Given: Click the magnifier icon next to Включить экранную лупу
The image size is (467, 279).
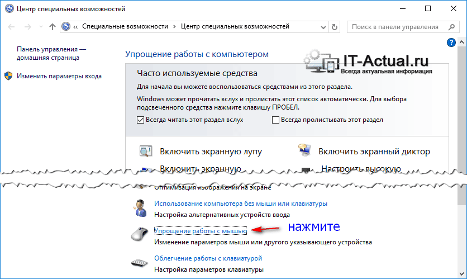Looking at the screenshot, I should coord(146,152).
